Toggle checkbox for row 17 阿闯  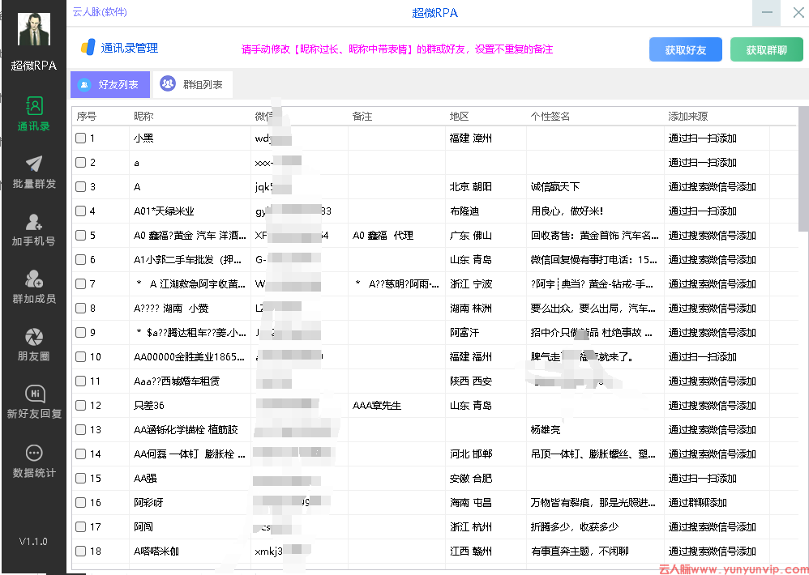click(x=80, y=527)
